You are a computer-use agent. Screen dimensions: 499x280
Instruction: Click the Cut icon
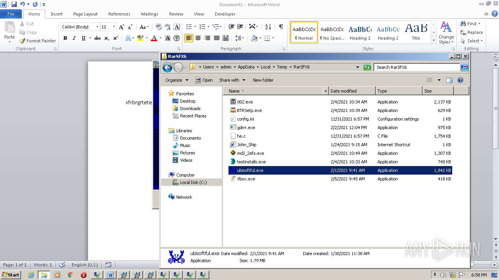(22, 24)
